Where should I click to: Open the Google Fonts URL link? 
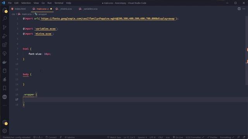[x=108, y=19]
